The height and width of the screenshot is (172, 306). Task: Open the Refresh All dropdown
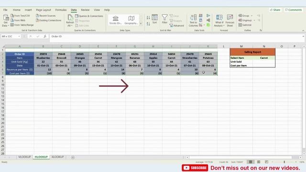coord(70,21)
